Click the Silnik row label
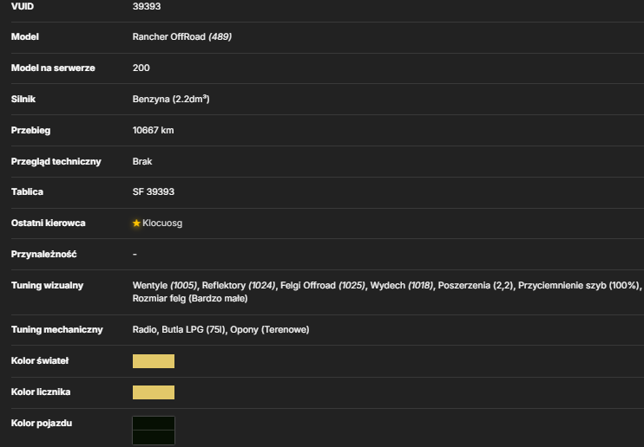Image resolution: width=644 pixels, height=447 pixels. [23, 100]
